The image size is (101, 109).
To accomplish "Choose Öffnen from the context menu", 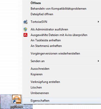I will pos(36,3).
